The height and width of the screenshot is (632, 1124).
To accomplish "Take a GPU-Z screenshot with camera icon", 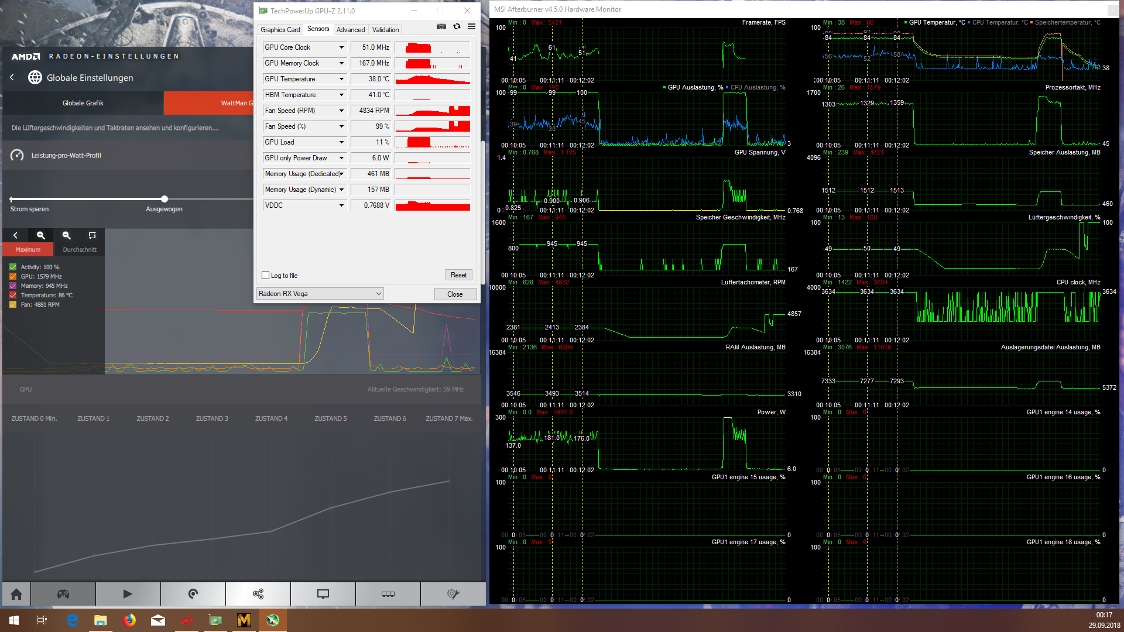I will [441, 27].
